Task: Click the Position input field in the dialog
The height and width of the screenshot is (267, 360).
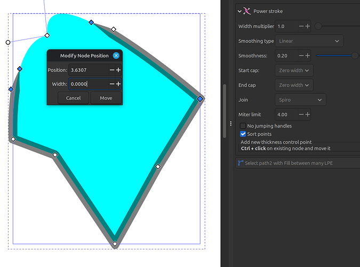Action: click(89, 70)
